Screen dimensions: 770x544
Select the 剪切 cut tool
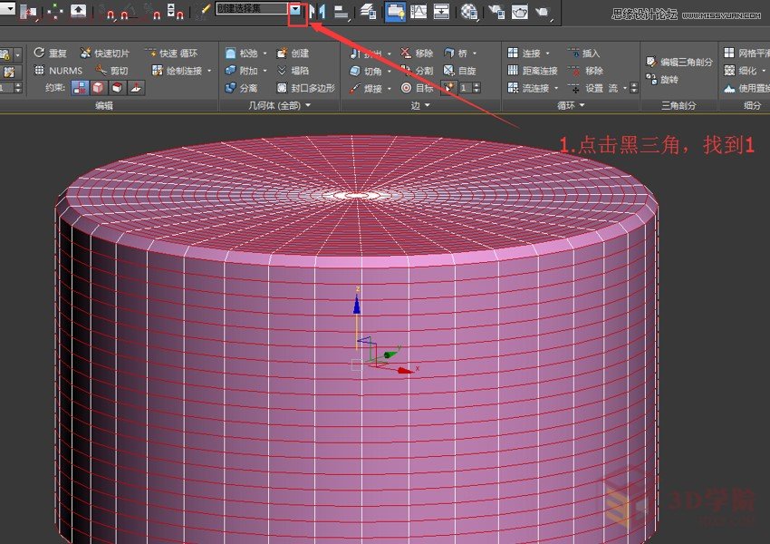pyautogui.click(x=112, y=71)
